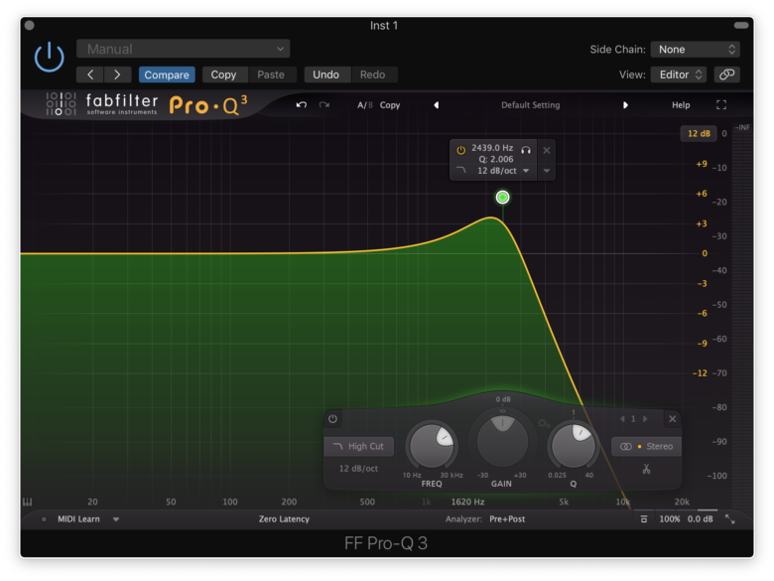774x581 pixels.
Task: Open the Zero Latency processing mode menu
Action: pos(284,519)
